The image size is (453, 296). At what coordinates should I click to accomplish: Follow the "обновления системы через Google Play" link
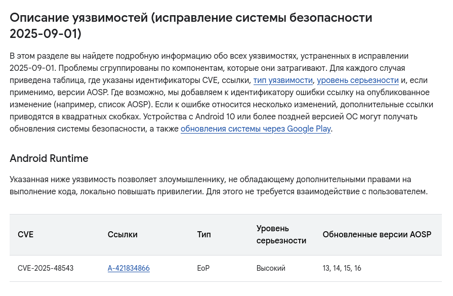point(256,129)
